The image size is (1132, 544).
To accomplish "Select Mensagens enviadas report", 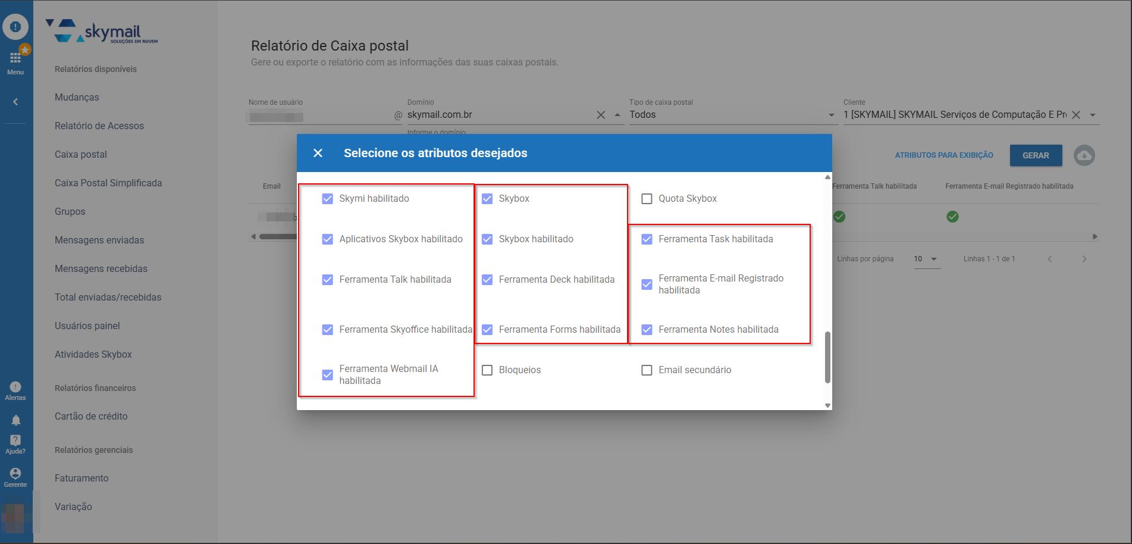I will [x=99, y=240].
